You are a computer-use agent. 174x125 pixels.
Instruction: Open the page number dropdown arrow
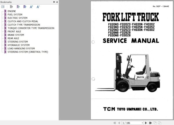tap(142, 123)
